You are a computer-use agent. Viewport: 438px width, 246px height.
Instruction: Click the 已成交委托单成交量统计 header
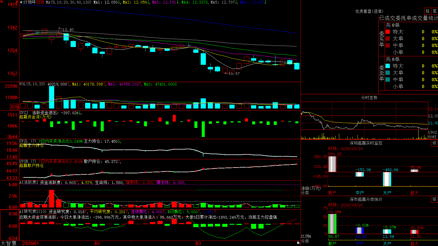click(x=408, y=18)
